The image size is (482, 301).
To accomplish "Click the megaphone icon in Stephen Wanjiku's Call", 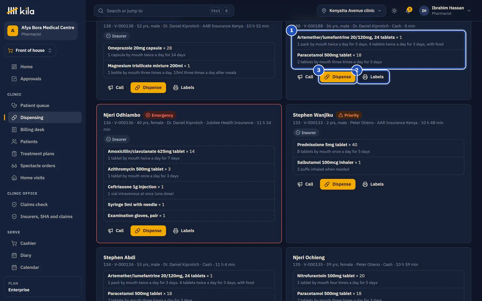I will tap(300, 184).
